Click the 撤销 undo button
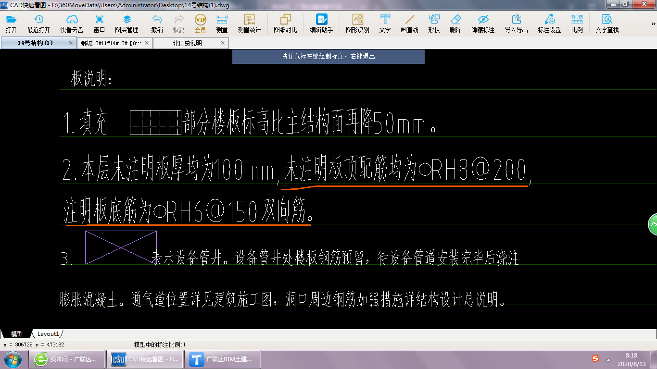657x369 pixels. point(157,23)
